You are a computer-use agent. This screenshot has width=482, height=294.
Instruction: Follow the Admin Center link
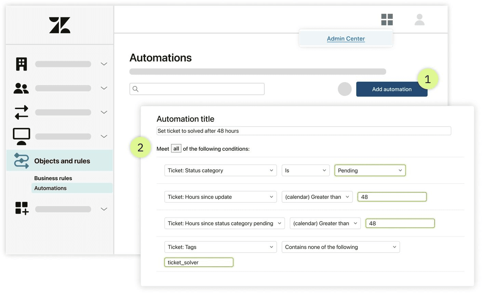(x=346, y=39)
